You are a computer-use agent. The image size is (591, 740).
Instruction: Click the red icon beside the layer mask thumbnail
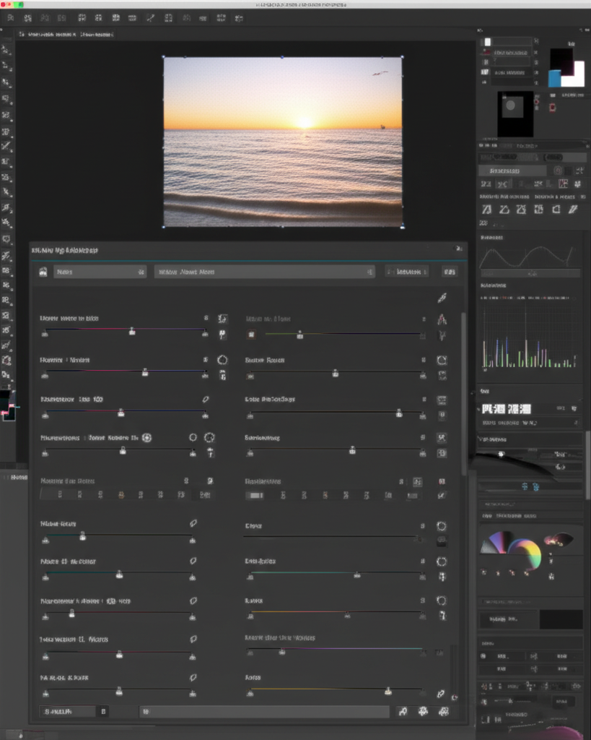[552, 108]
